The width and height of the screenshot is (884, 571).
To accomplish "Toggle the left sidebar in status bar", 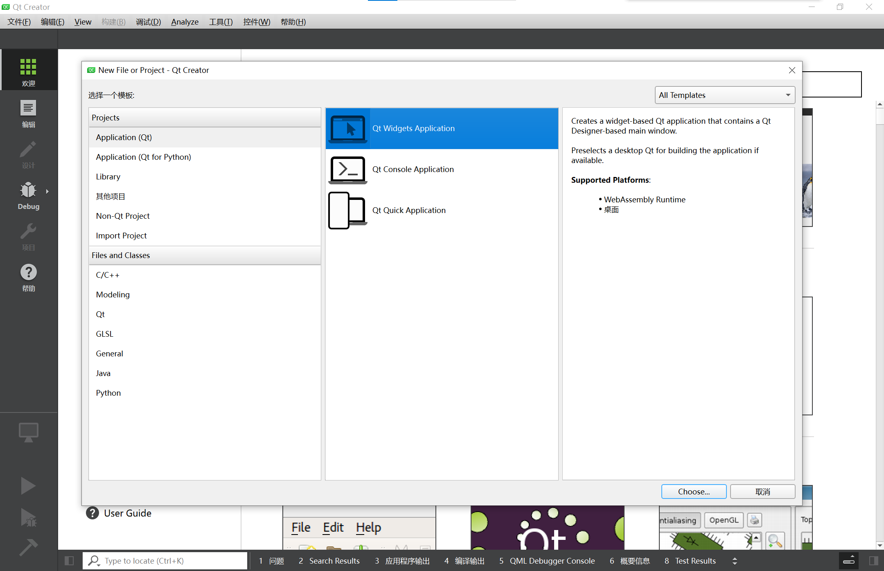I will 69,561.
